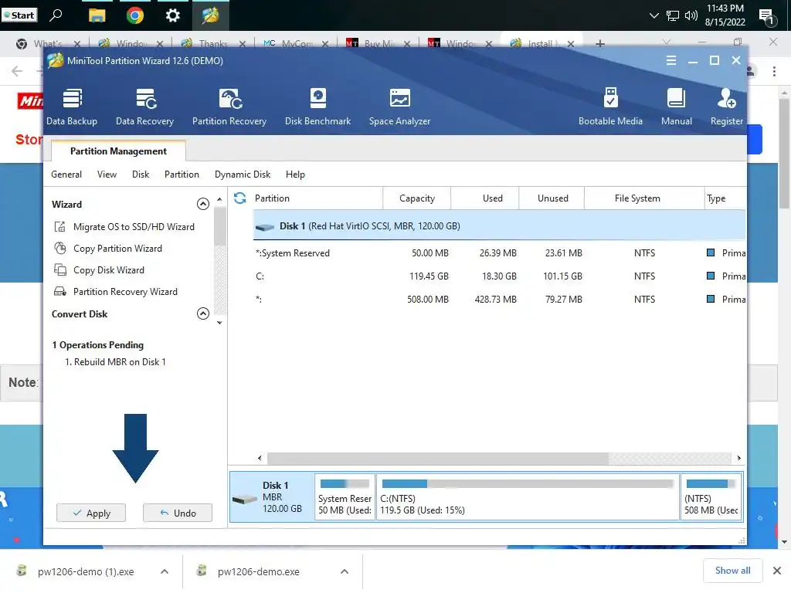The width and height of the screenshot is (791, 593).
Task: Select the Disk 1 header row
Action: [x=499, y=226]
